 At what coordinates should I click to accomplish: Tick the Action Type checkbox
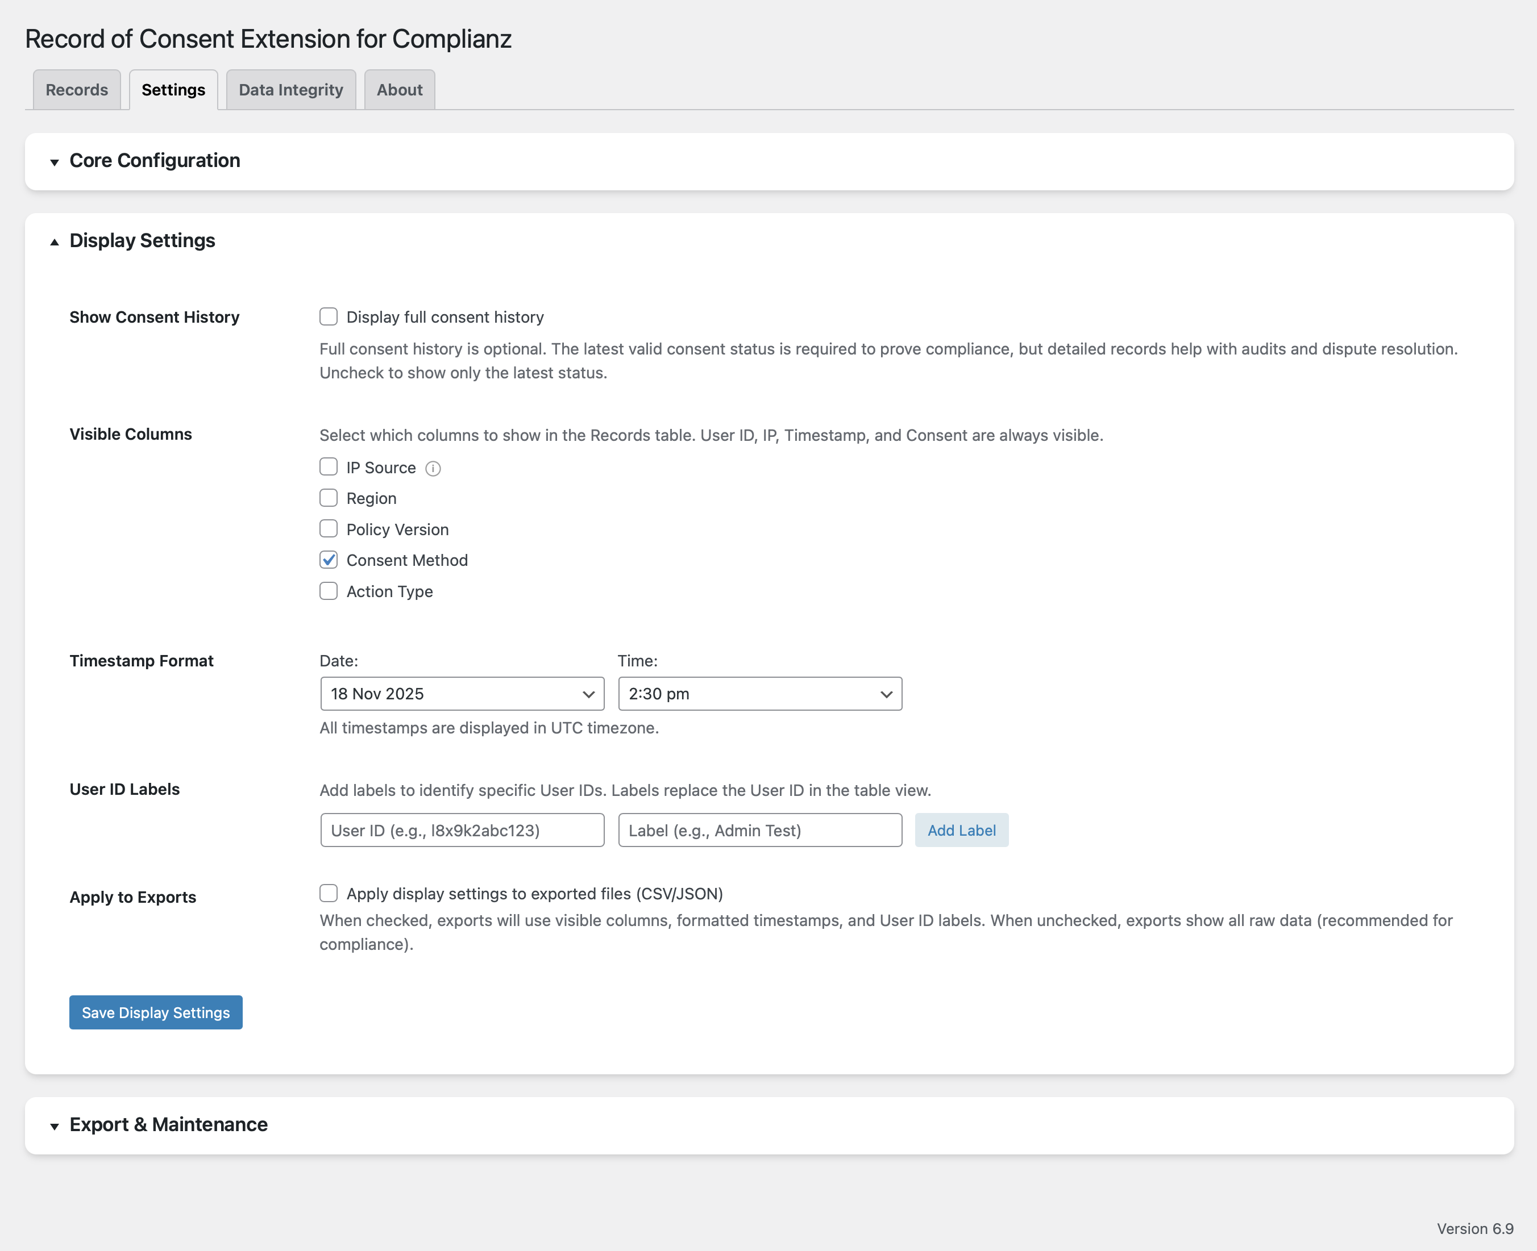[x=329, y=591]
